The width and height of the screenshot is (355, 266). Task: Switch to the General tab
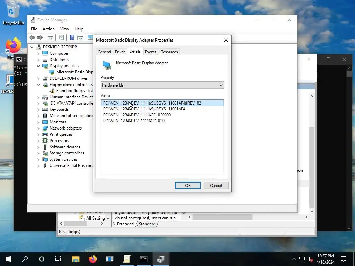pyautogui.click(x=104, y=52)
